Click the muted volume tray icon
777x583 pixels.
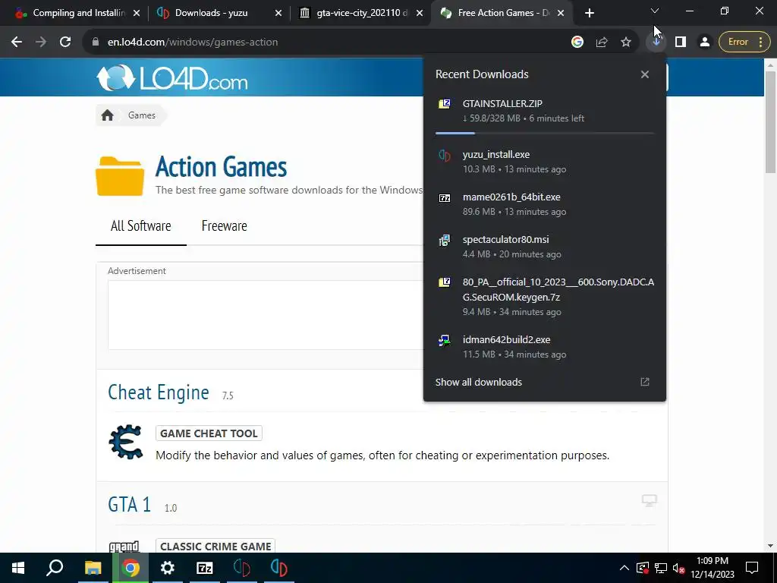click(x=679, y=568)
